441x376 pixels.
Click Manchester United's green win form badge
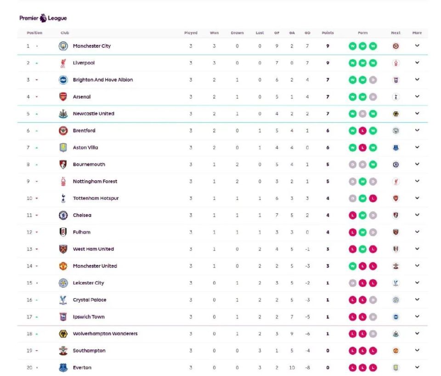tap(352, 266)
